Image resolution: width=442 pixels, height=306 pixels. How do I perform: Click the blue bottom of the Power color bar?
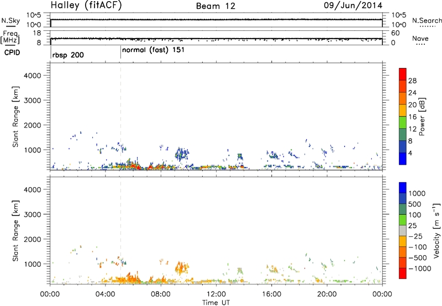click(403, 159)
